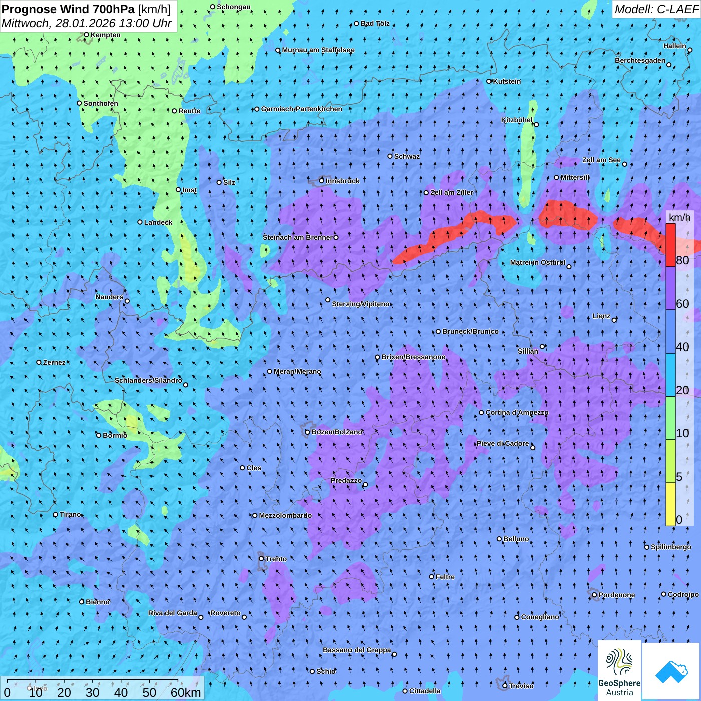Click the Schongau city label
Viewport: 701px width, 701px height.
pyautogui.click(x=233, y=7)
